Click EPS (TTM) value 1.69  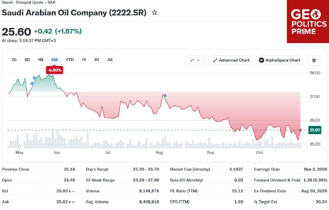(x=239, y=202)
